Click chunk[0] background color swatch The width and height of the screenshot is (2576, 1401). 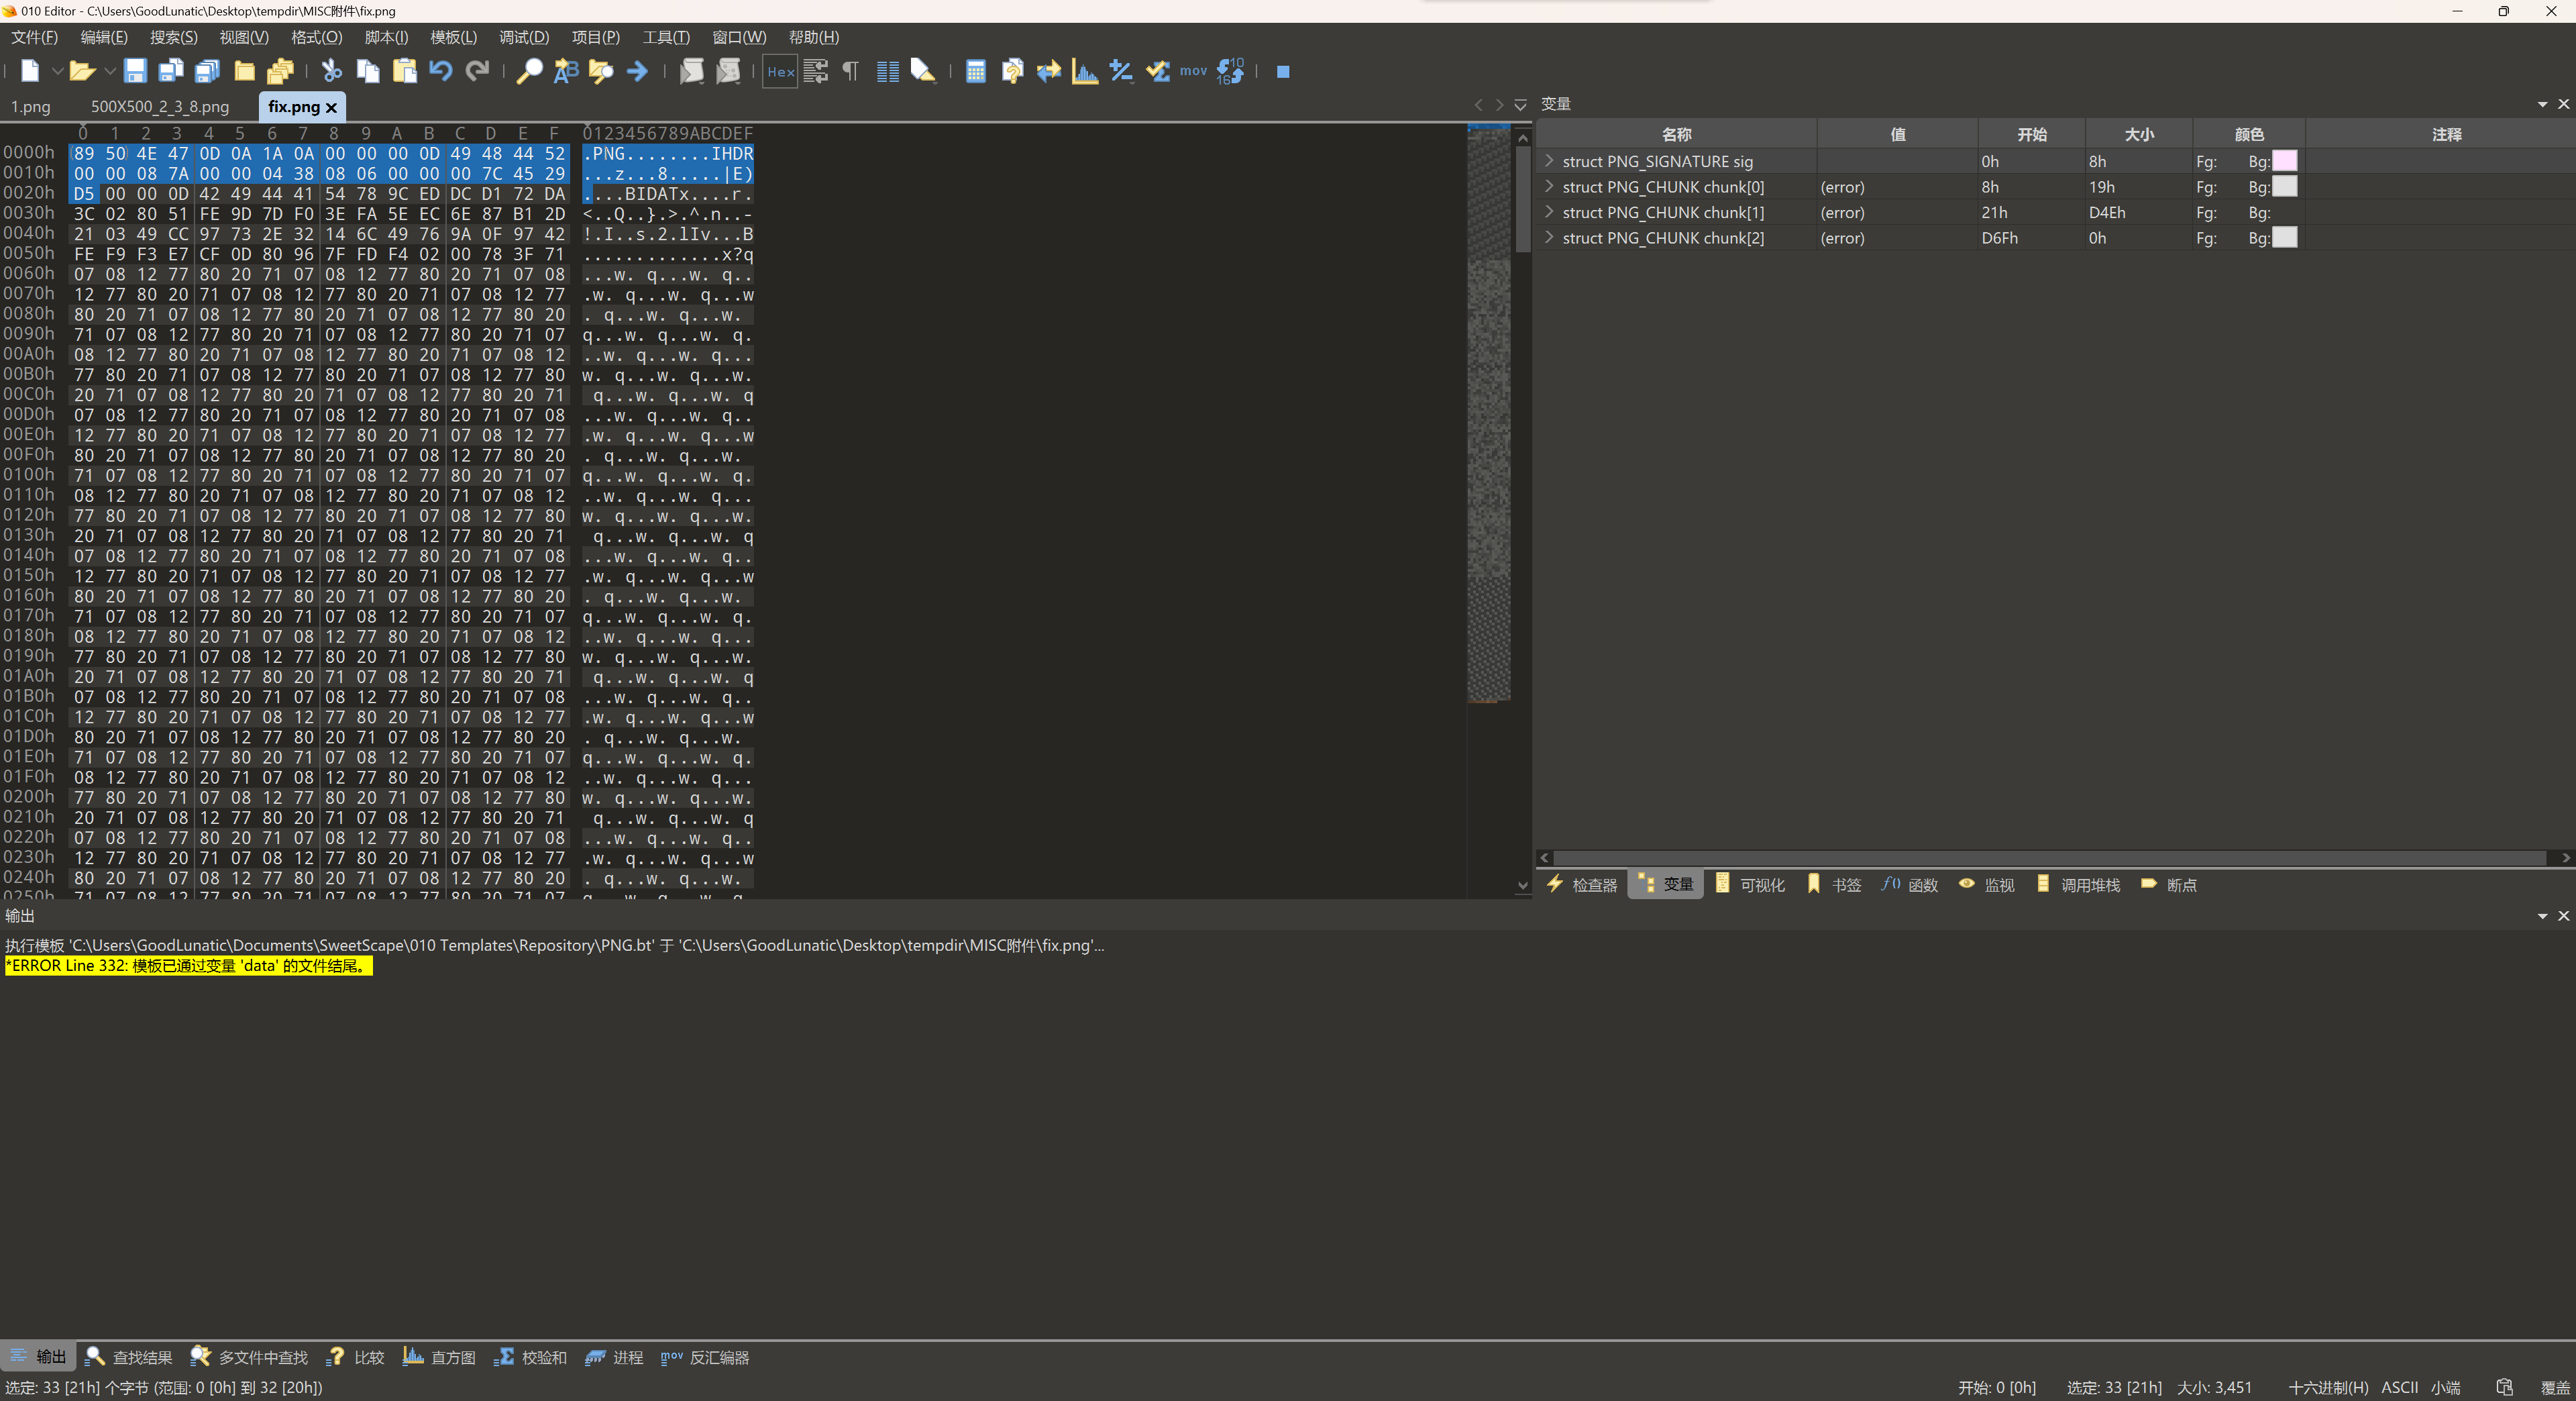pos(2285,186)
